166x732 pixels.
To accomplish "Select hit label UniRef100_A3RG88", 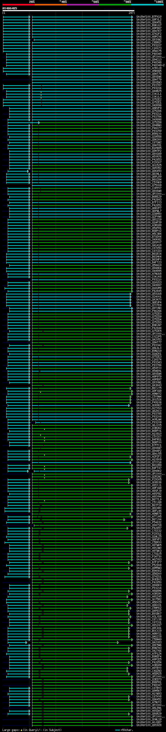I will click(149, 225).
